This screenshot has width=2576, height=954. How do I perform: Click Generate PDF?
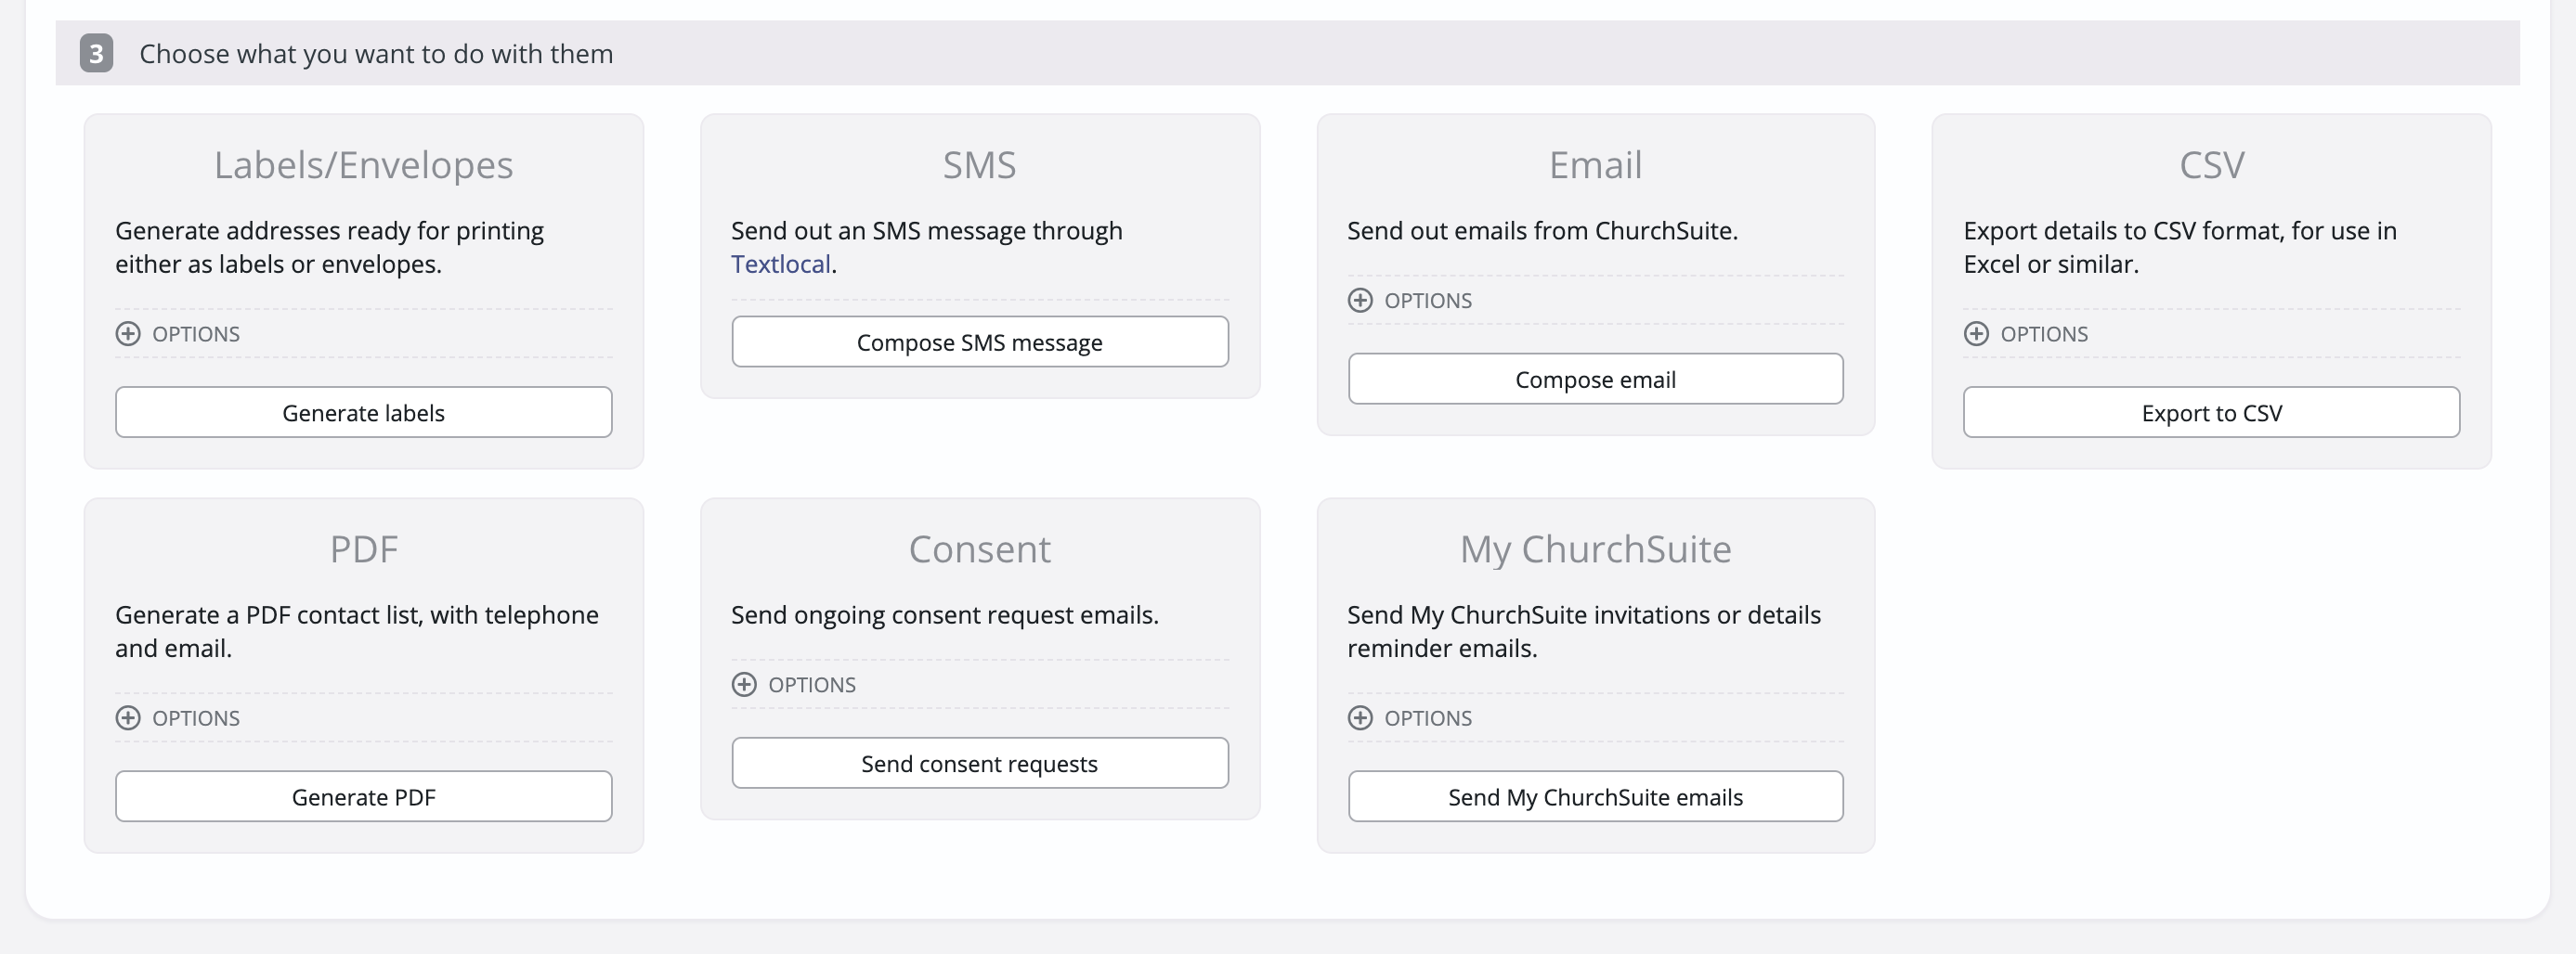[363, 796]
